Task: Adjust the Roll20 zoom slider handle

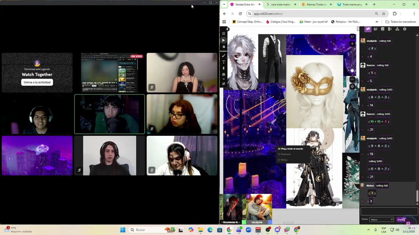Action: point(352,70)
